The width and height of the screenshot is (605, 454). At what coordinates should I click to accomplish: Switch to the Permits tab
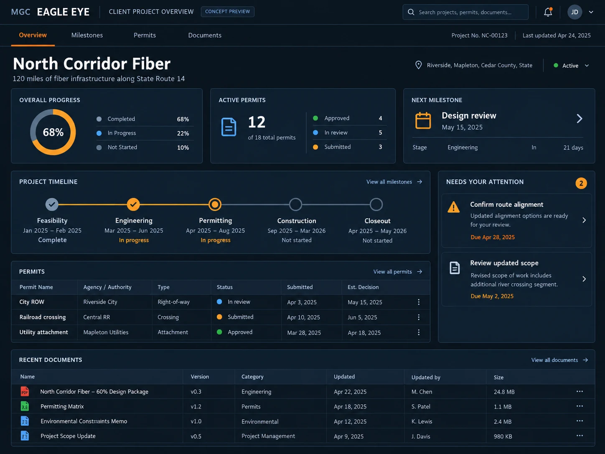point(145,35)
